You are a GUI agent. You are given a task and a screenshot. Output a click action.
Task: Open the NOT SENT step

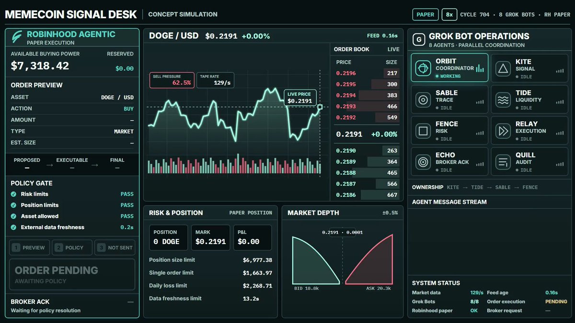pos(115,247)
